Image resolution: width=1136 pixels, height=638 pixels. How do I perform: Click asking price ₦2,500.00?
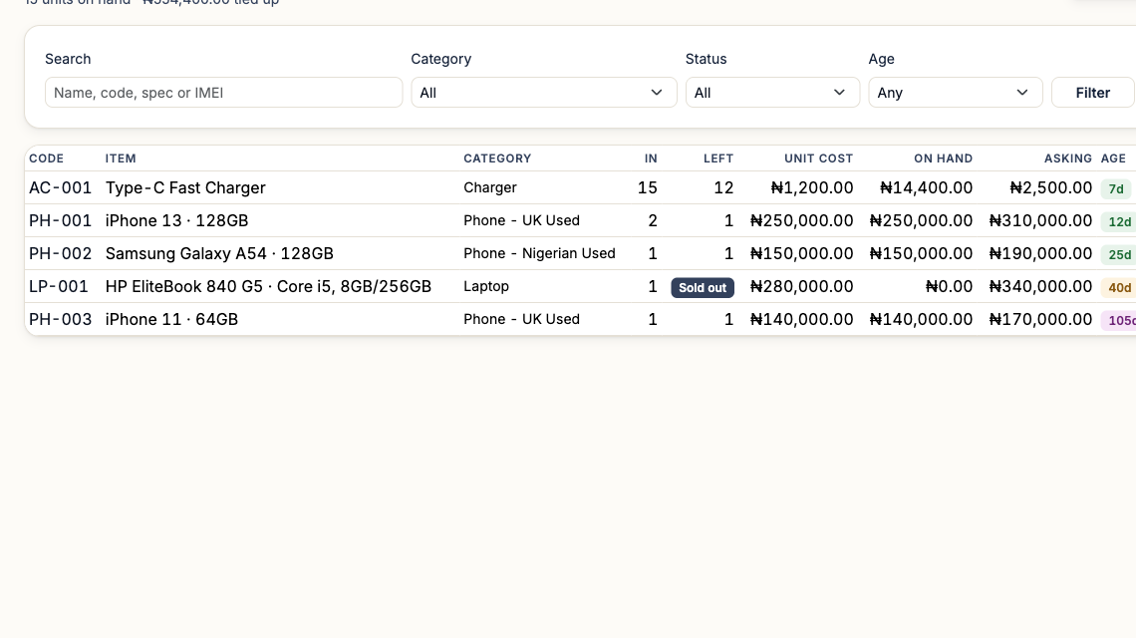pyautogui.click(x=1051, y=187)
